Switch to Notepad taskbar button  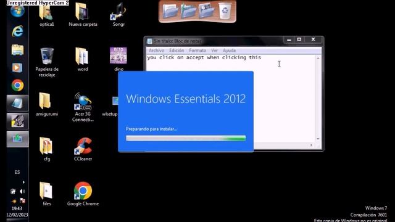(x=17, y=103)
